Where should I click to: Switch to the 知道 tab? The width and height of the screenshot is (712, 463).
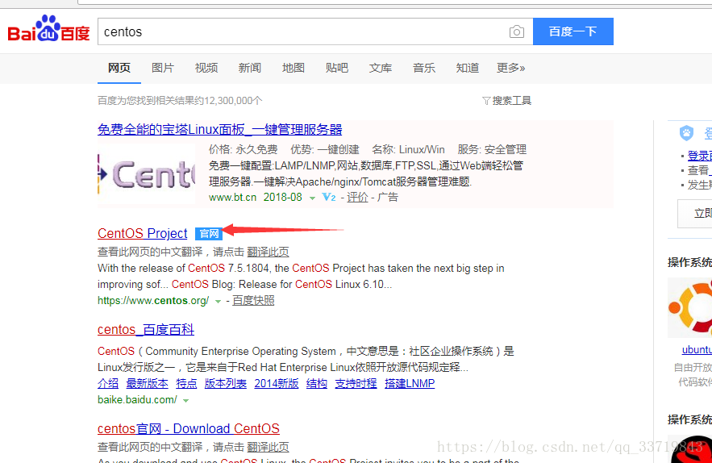coord(468,68)
